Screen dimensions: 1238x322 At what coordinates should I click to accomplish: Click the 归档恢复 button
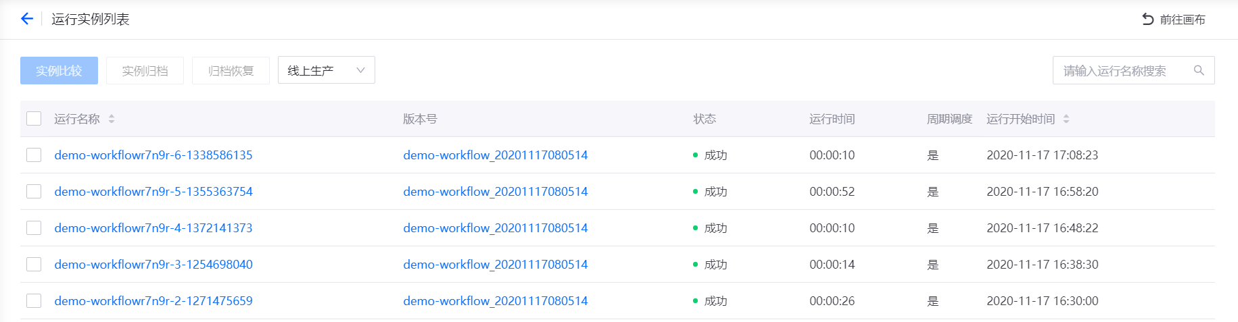pos(231,70)
